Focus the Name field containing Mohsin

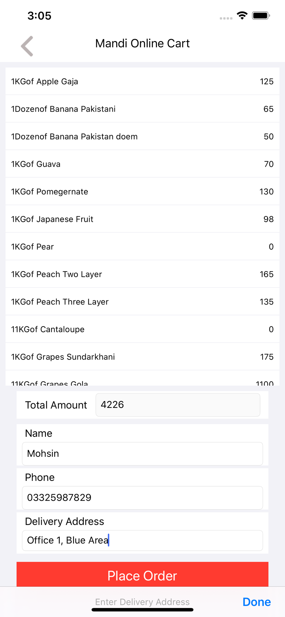pos(142,454)
